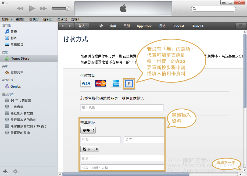The height and width of the screenshot is (176, 247).
Task: Open the top-left window menu icon
Action: pyautogui.click(x=5, y=3)
